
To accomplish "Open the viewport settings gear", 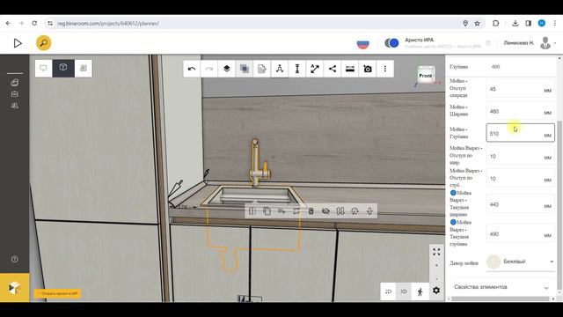I will (436, 291).
